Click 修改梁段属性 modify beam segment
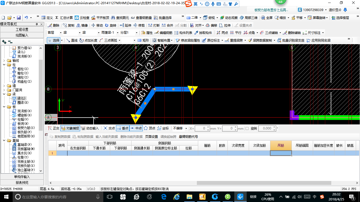360x202 pixels. [x=188, y=40]
